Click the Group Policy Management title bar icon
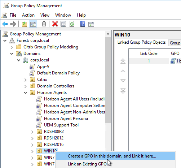The height and width of the screenshot is (168, 181). coord(6,6)
